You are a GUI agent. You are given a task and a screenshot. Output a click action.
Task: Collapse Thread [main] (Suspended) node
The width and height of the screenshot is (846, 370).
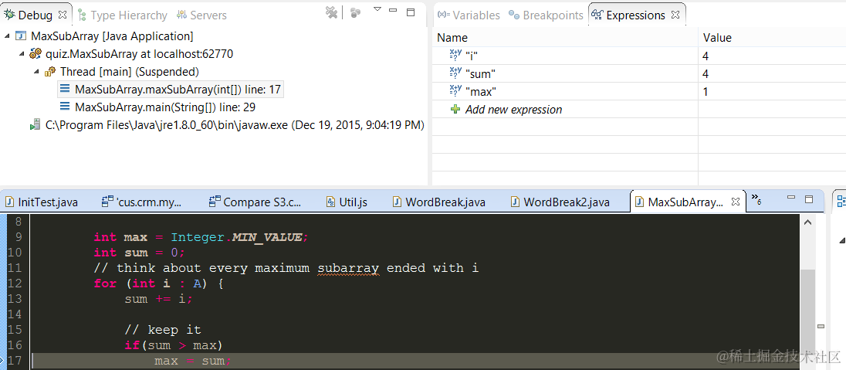(x=36, y=71)
